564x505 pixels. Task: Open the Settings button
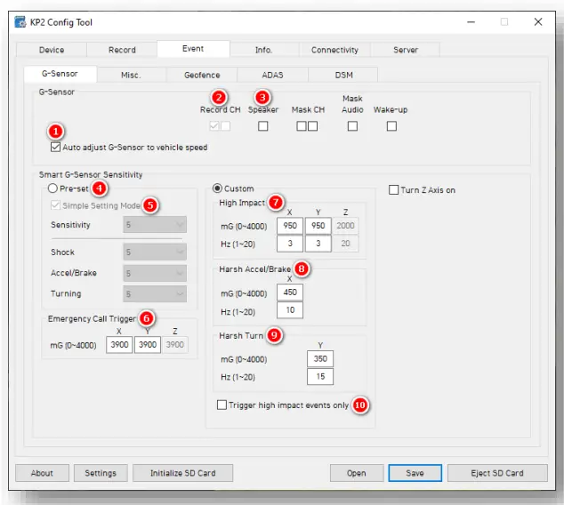coord(101,473)
